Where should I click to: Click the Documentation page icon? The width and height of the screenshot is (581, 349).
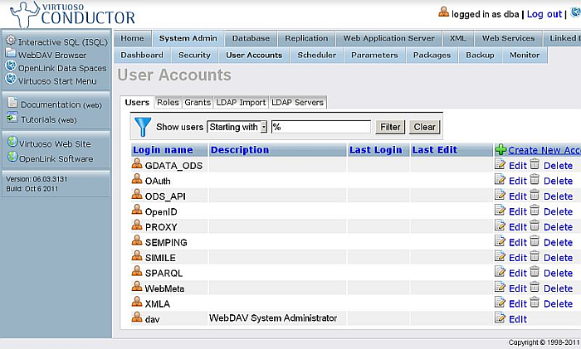click(x=12, y=102)
